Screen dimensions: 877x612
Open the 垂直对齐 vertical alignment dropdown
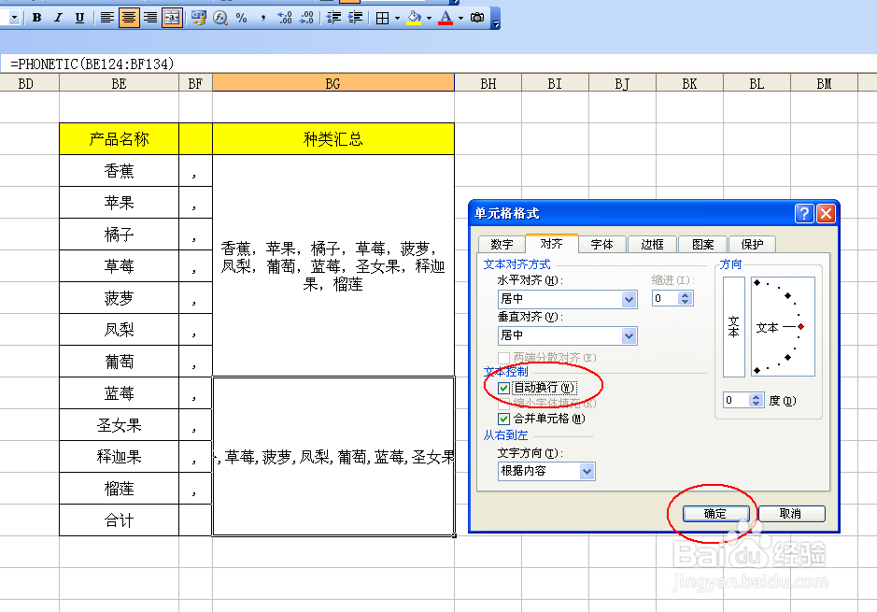click(629, 334)
